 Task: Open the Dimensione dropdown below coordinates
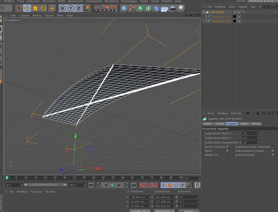point(164,211)
